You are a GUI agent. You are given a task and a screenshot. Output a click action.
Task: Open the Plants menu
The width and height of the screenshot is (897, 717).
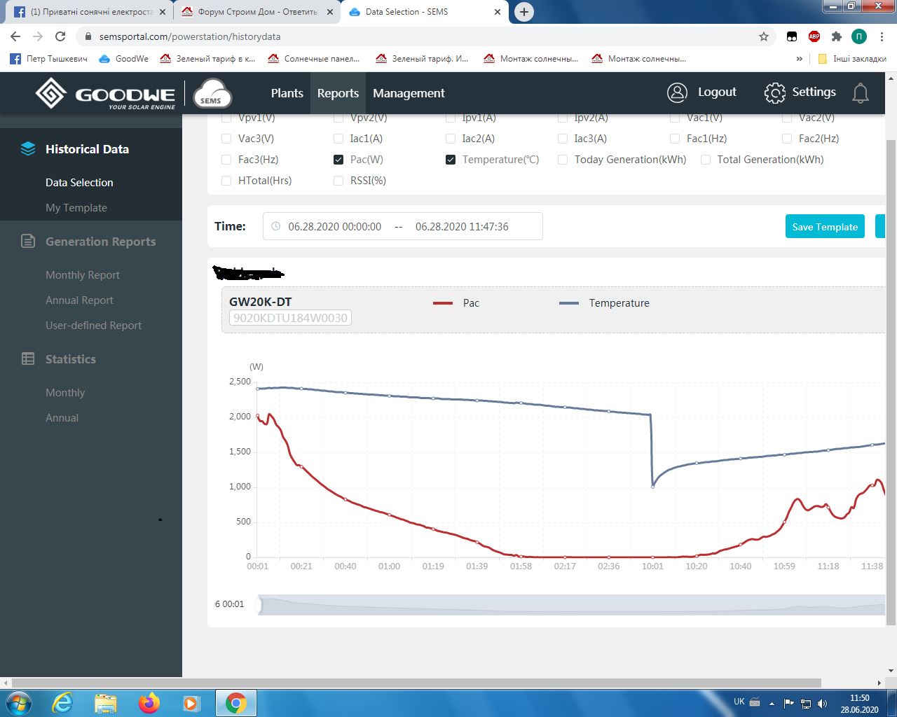point(287,93)
